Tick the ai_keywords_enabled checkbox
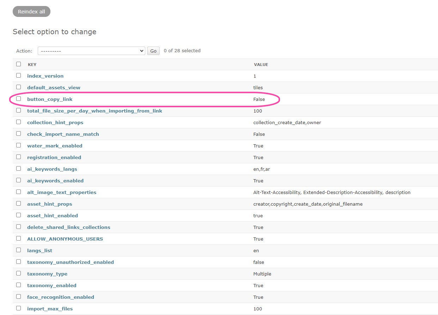Screen dimensions: 438x315 (19, 180)
